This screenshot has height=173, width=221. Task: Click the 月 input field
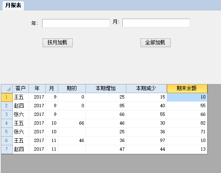[x=156, y=23]
